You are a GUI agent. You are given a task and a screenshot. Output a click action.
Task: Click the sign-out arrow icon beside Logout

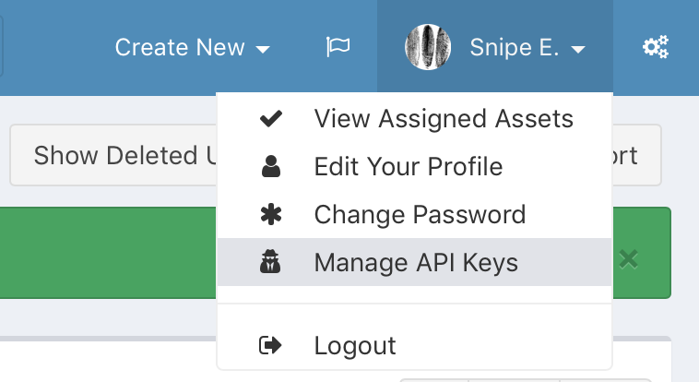click(x=270, y=345)
